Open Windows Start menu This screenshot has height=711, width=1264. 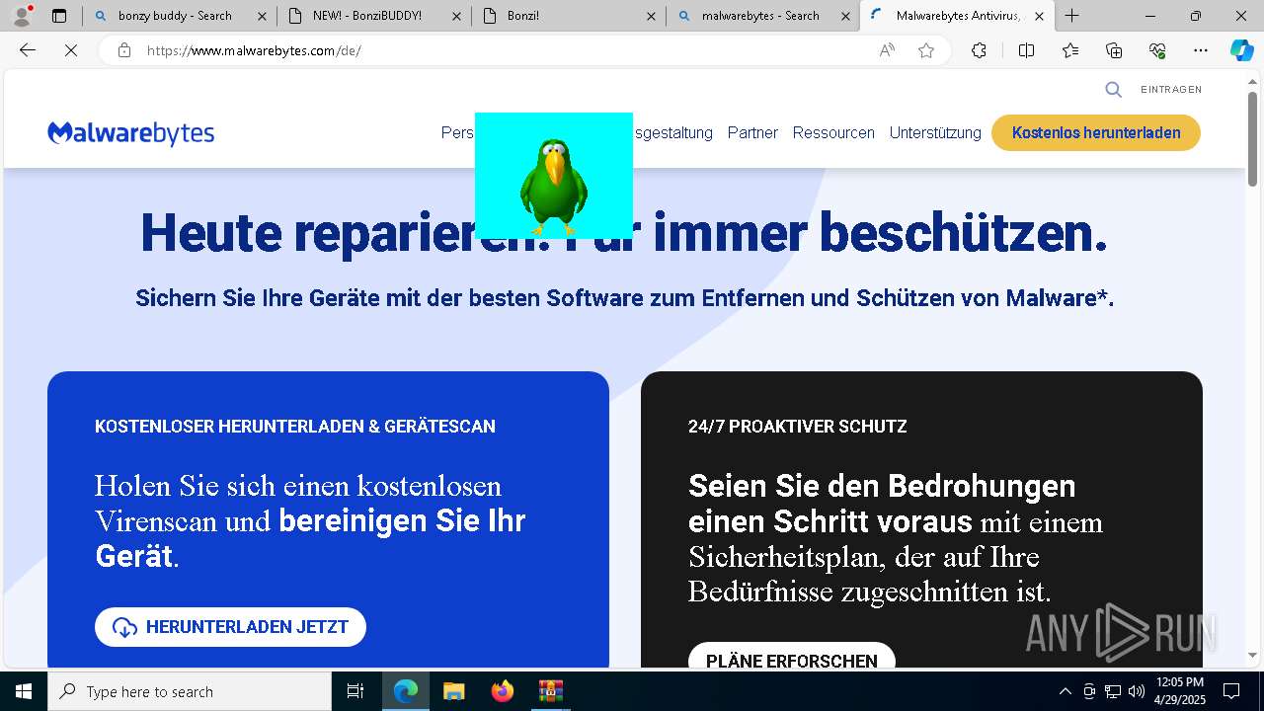click(x=24, y=691)
